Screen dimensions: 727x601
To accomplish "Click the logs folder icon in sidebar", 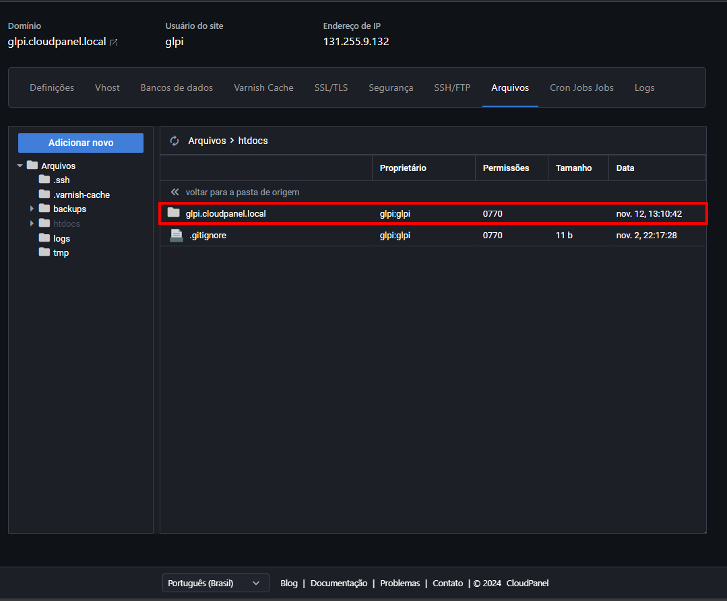I will [44, 238].
